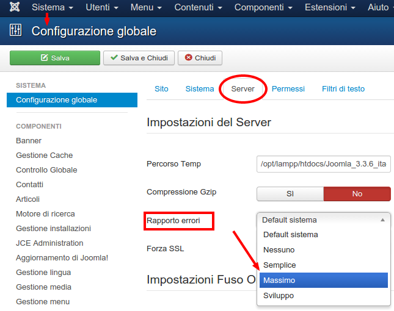Viewport: 394px width, 311px height.
Task: Click the Configurazione globale equalizer icon
Action: (16, 31)
